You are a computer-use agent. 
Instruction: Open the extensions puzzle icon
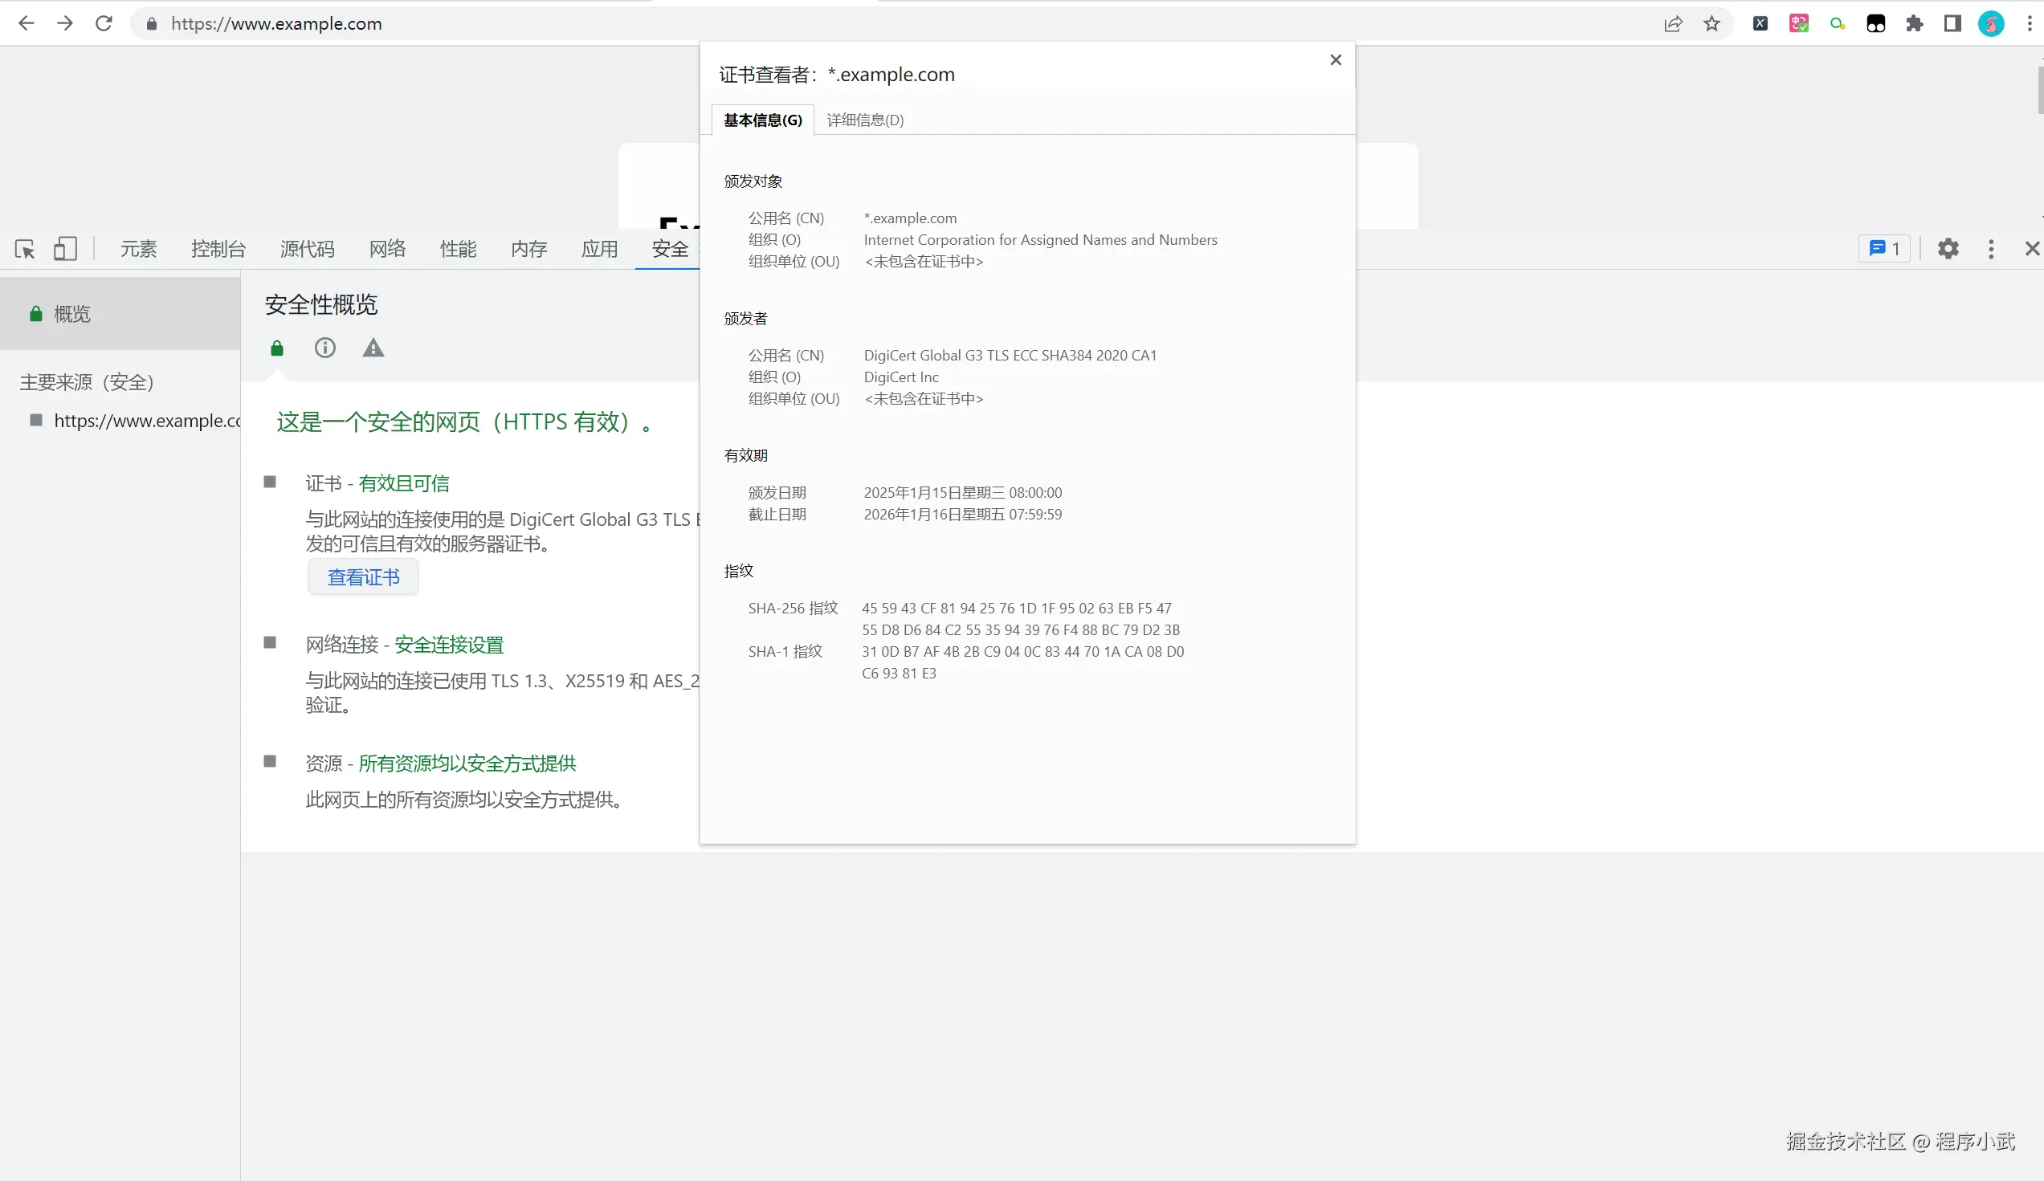click(x=1914, y=23)
